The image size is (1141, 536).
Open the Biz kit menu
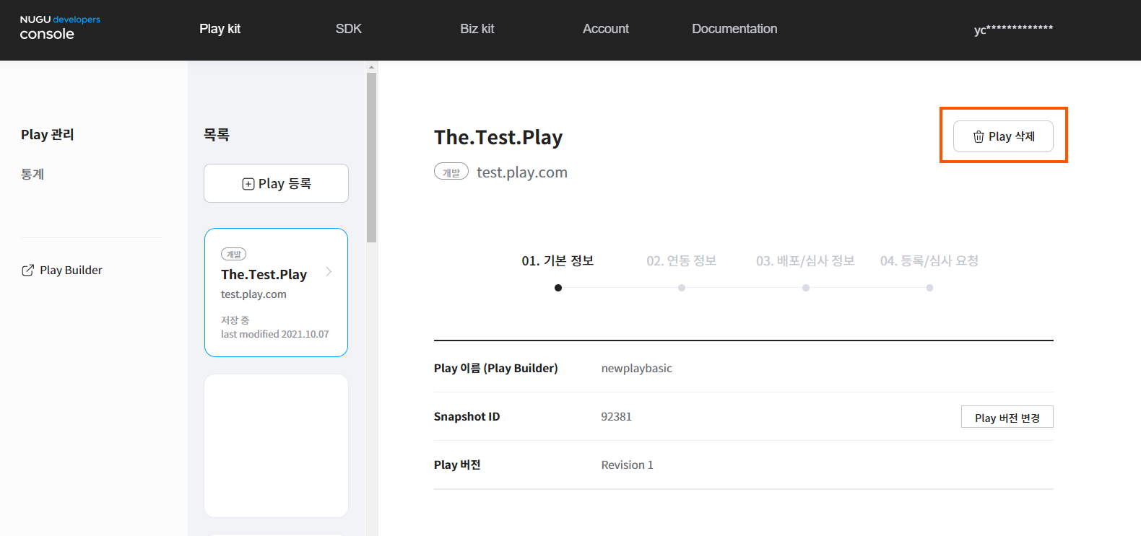(x=477, y=29)
